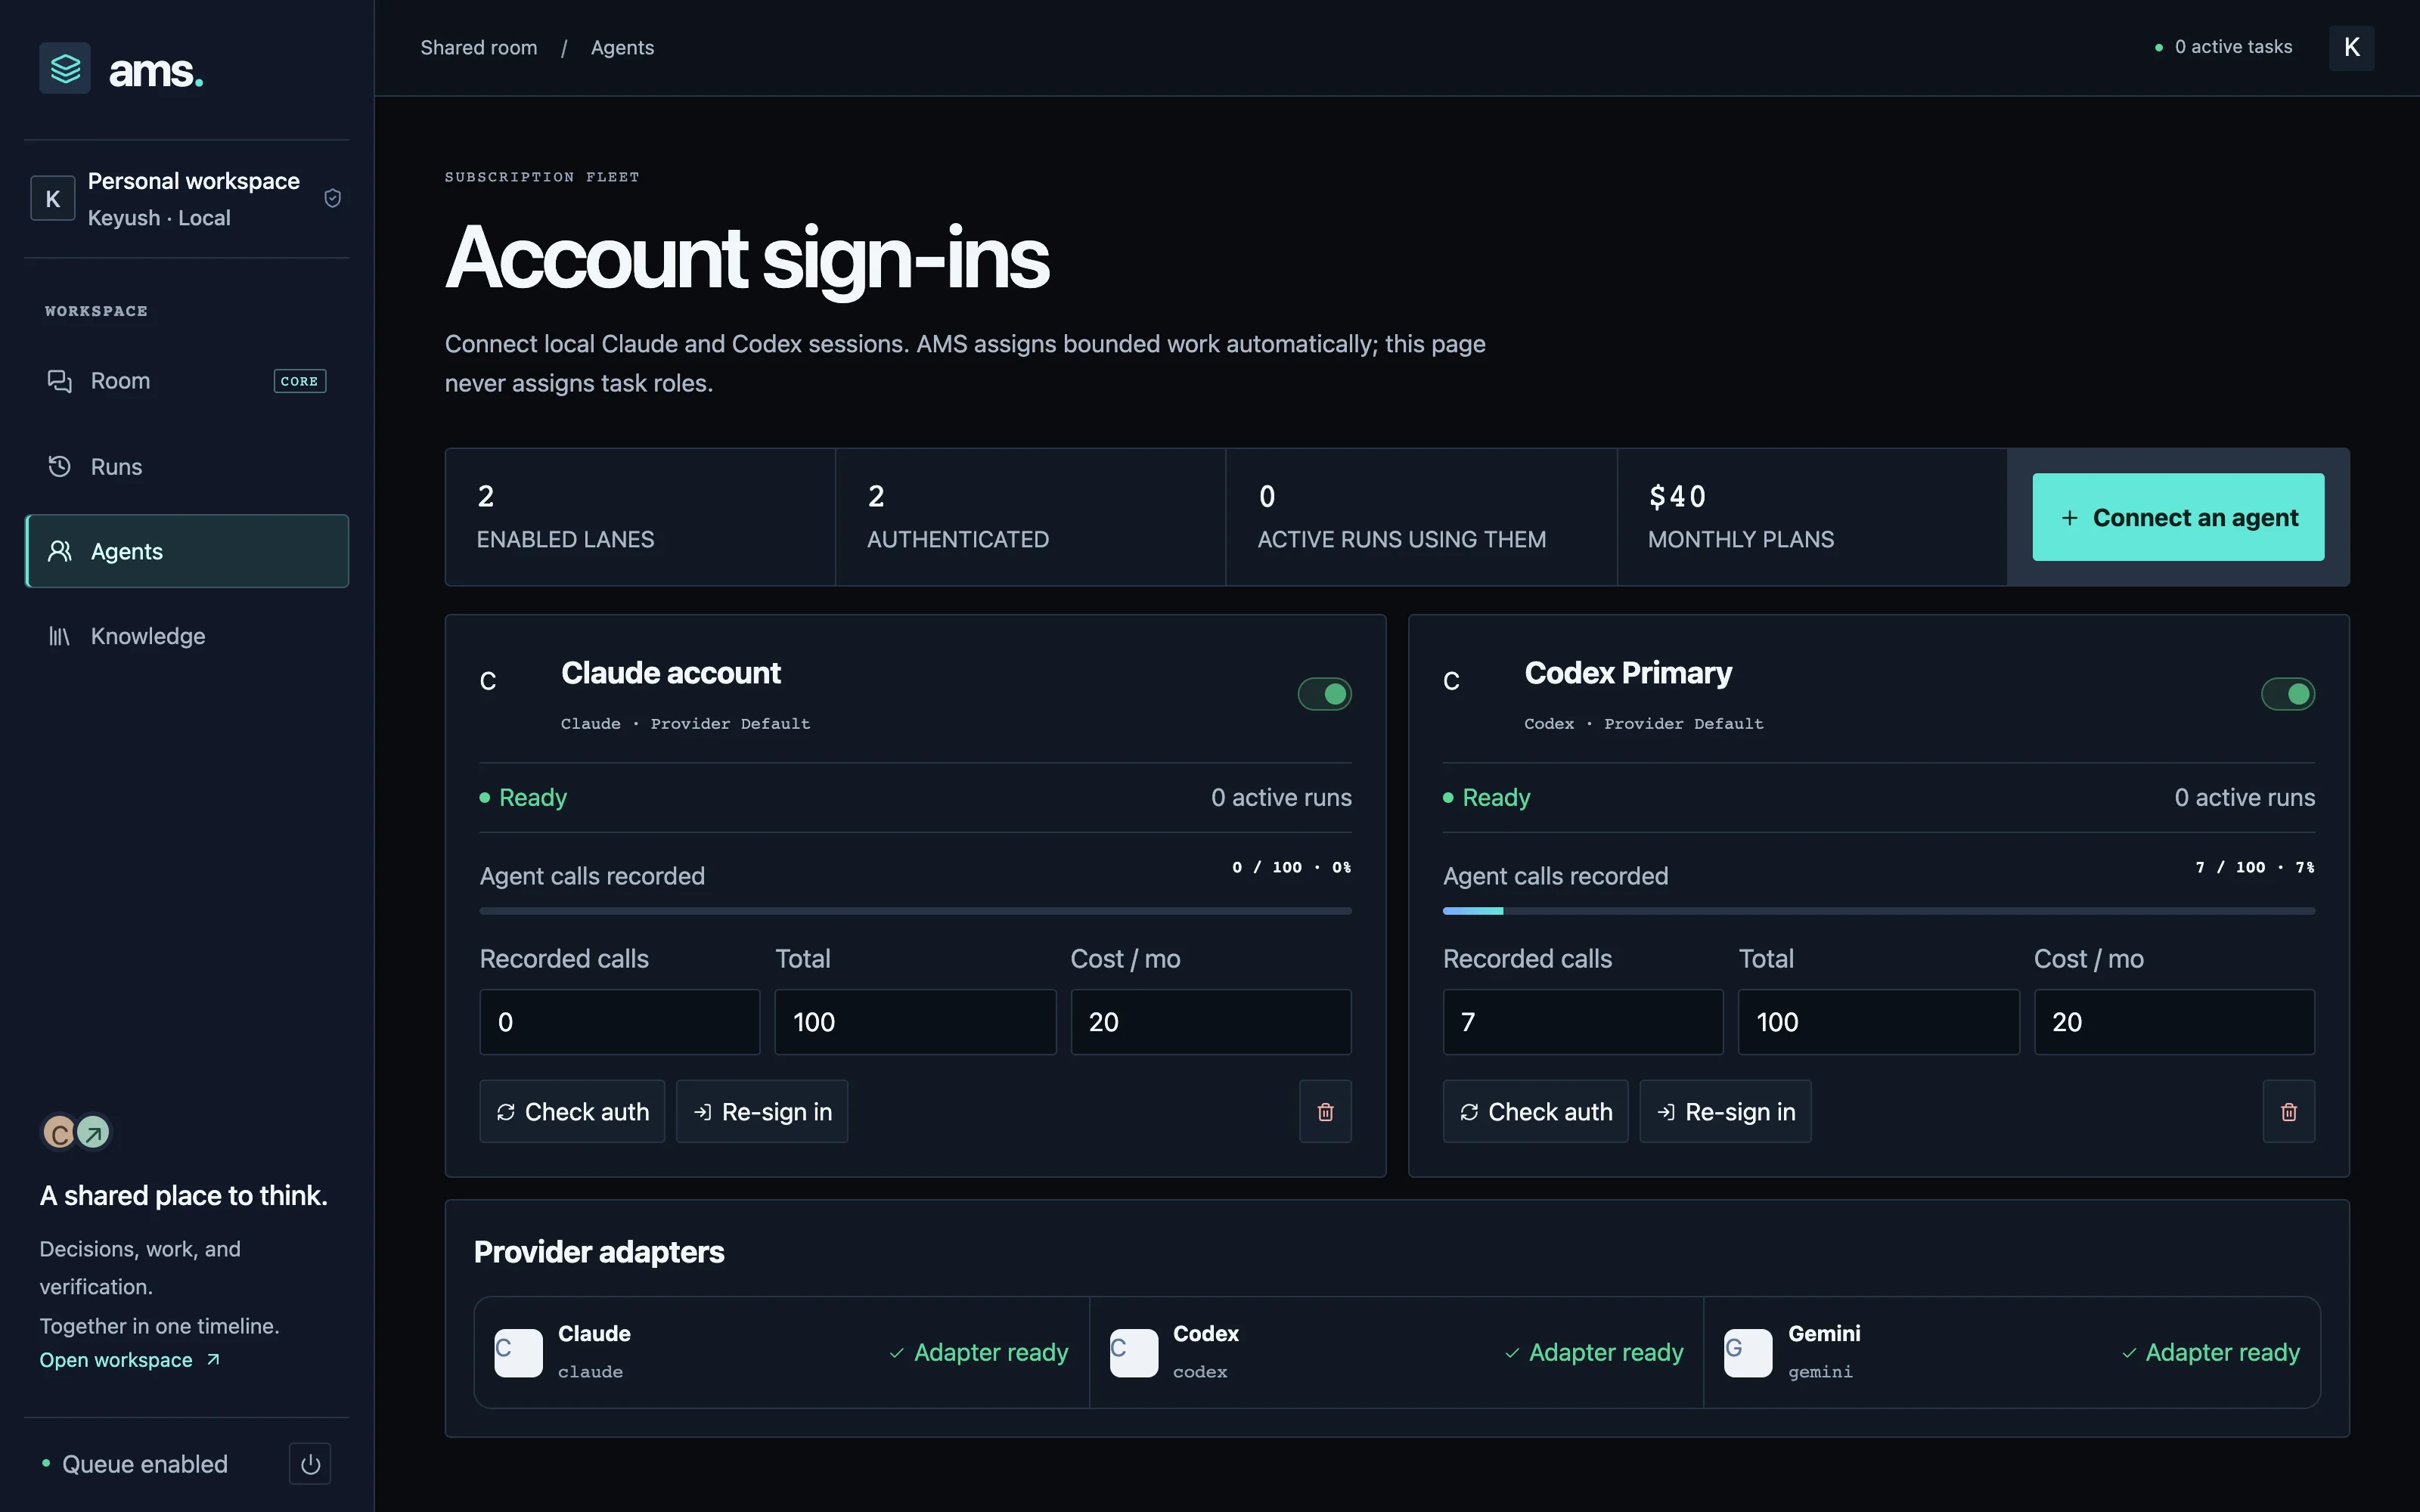Click the Shared room breadcrumb
2420x1512 pixels.
tap(479, 47)
